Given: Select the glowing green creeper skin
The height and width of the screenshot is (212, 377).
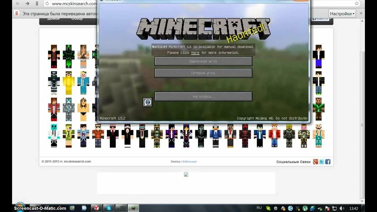Looking at the screenshot, I should point(69,57).
